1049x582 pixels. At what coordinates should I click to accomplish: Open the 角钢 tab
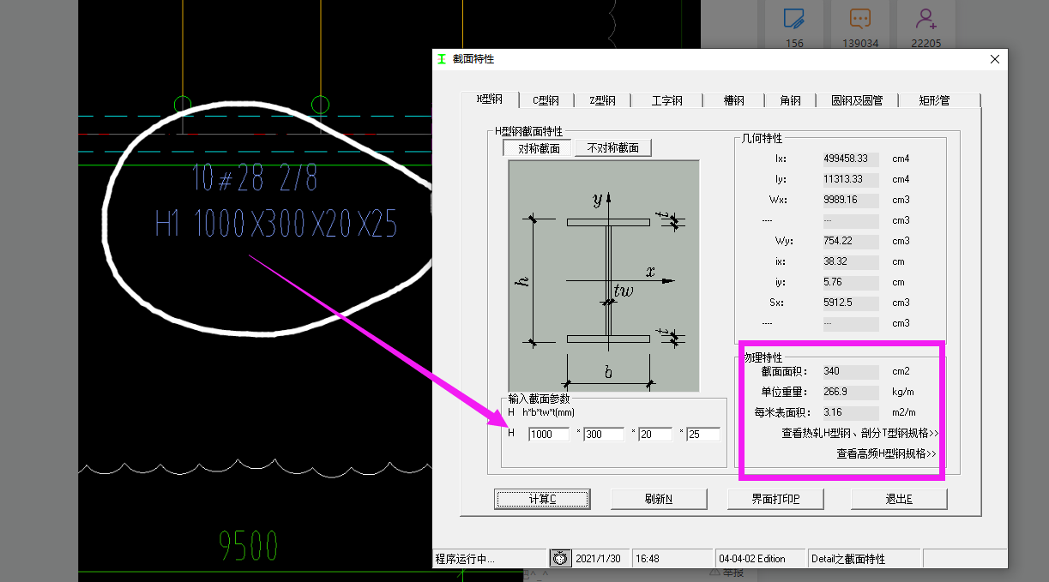pyautogui.click(x=790, y=100)
